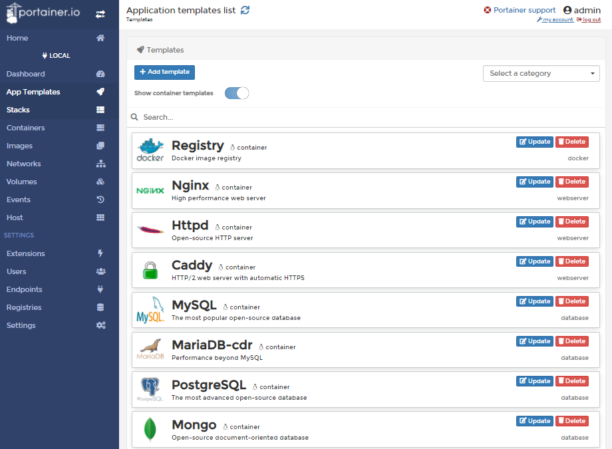Delete the Nginx template
The height and width of the screenshot is (449, 612).
pos(572,182)
